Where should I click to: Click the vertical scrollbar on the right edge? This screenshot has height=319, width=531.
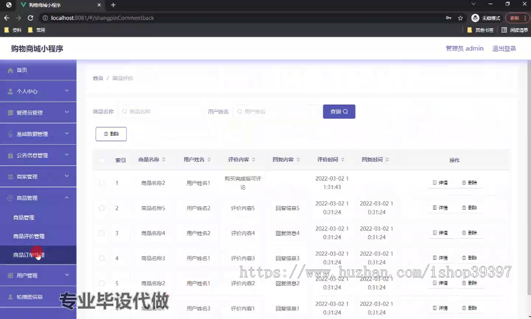pos(529,176)
